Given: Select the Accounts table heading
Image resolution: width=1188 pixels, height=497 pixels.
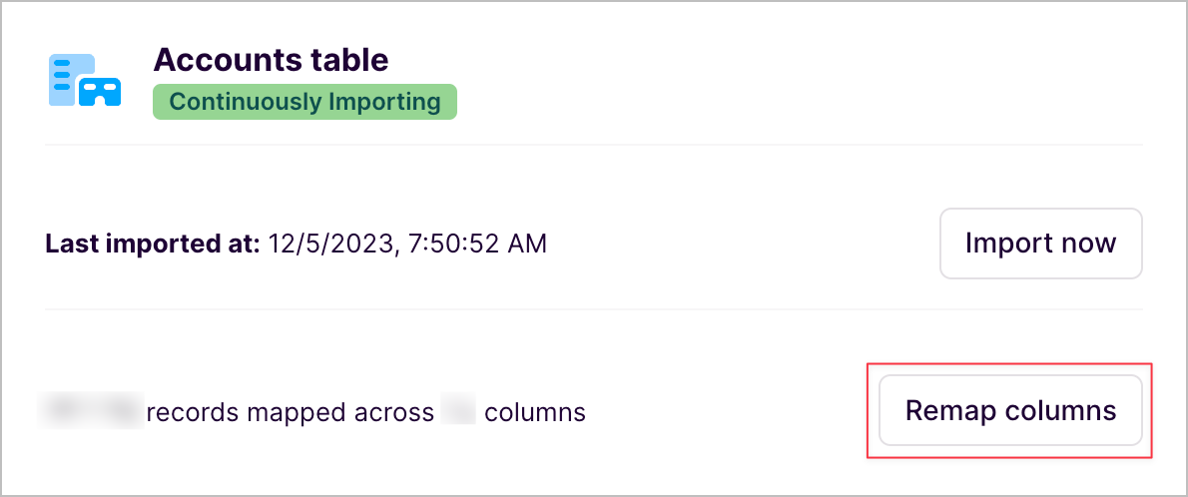Looking at the screenshot, I should tap(271, 60).
